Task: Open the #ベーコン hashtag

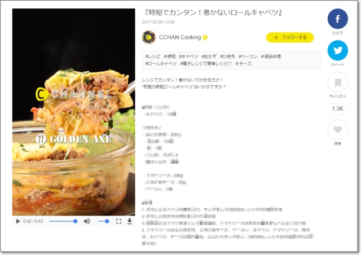Action: [x=248, y=56]
